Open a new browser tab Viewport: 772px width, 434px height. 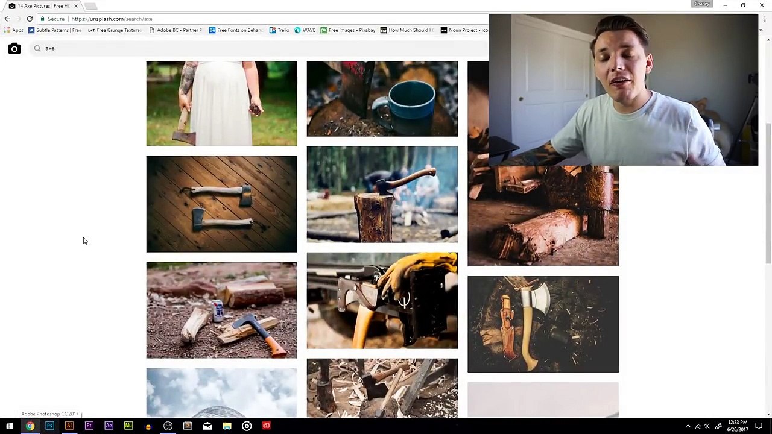[90, 6]
